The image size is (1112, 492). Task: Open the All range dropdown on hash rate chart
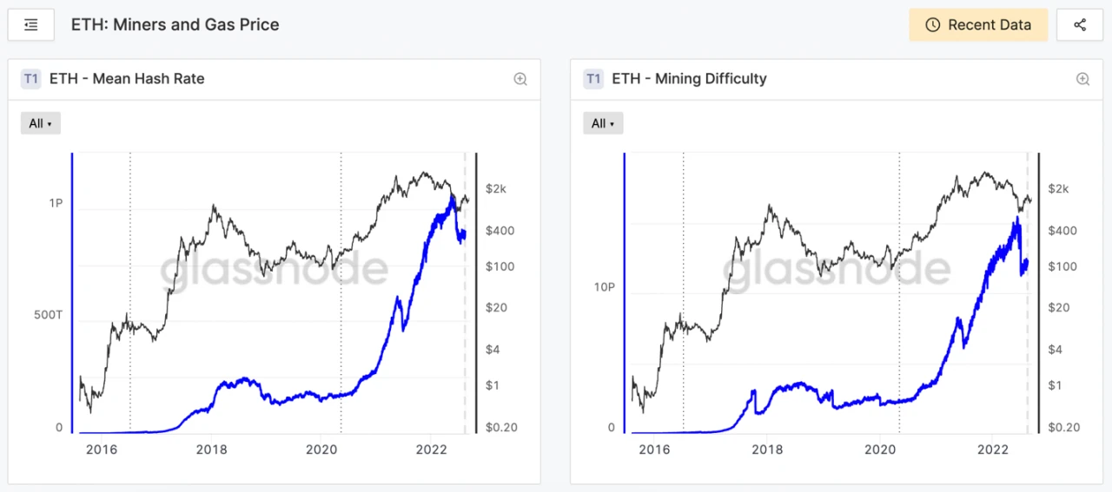(40, 123)
